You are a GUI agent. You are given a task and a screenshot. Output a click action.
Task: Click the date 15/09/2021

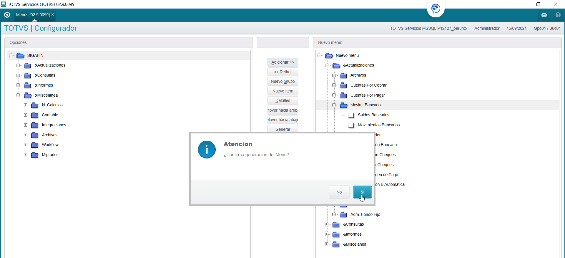pyautogui.click(x=516, y=28)
